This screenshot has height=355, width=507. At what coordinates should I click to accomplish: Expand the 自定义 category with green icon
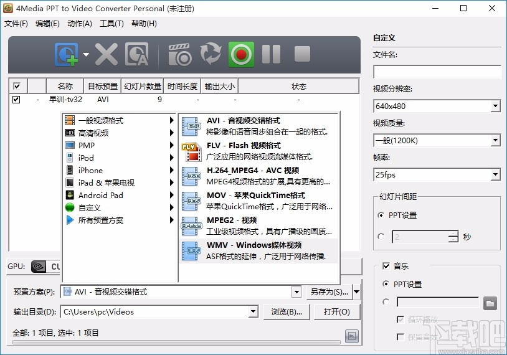coord(120,207)
